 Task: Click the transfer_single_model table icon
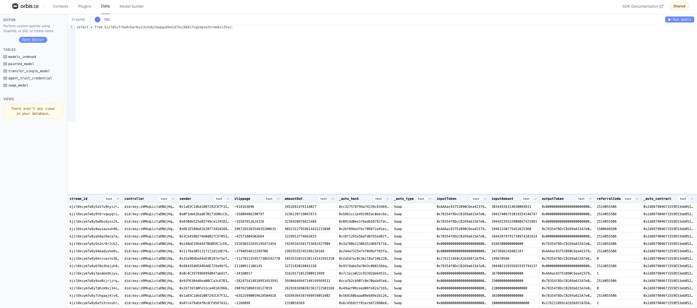click(x=5, y=71)
